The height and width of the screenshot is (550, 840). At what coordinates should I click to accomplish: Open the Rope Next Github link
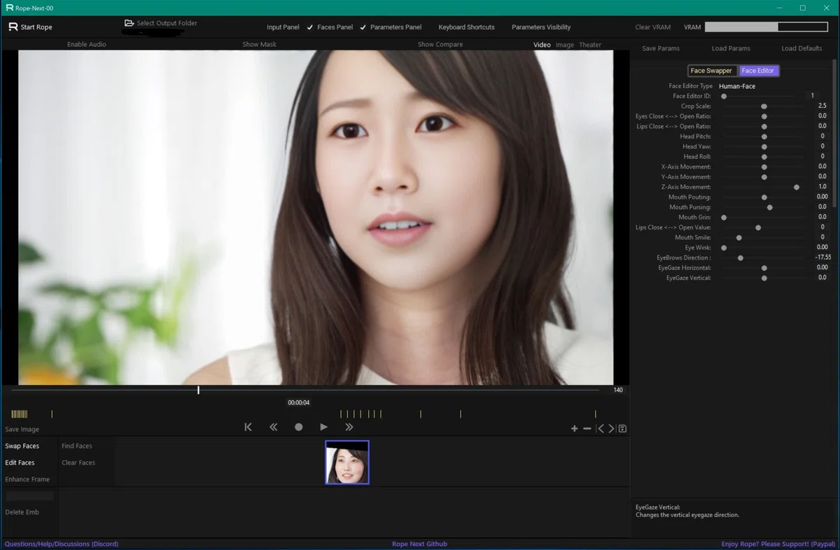[419, 544]
